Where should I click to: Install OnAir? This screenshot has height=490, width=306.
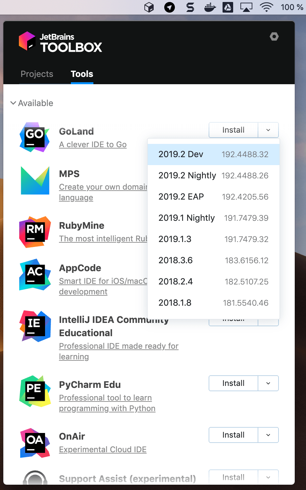point(233,435)
